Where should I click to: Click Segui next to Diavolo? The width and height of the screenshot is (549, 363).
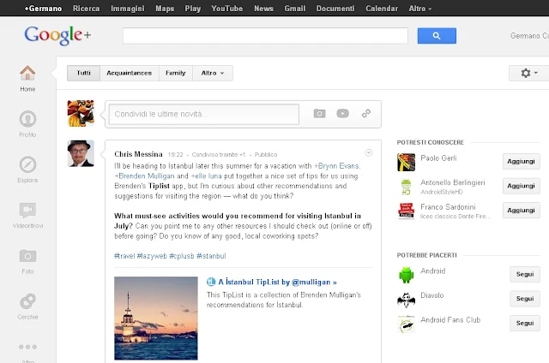525,299
